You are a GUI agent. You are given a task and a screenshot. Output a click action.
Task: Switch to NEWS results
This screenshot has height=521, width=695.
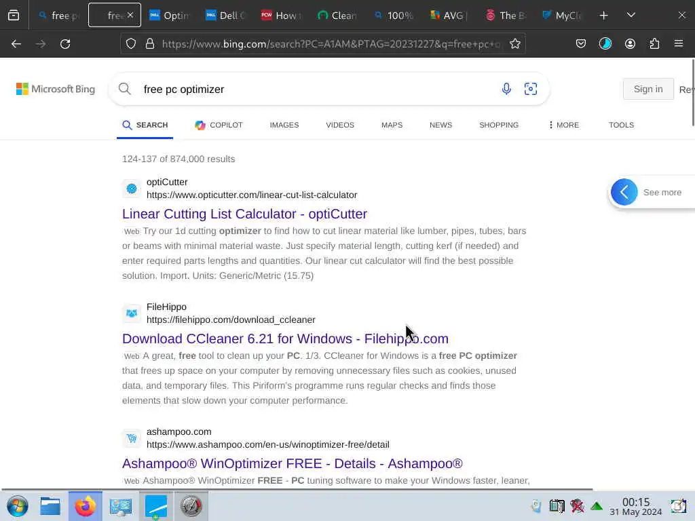click(x=440, y=125)
